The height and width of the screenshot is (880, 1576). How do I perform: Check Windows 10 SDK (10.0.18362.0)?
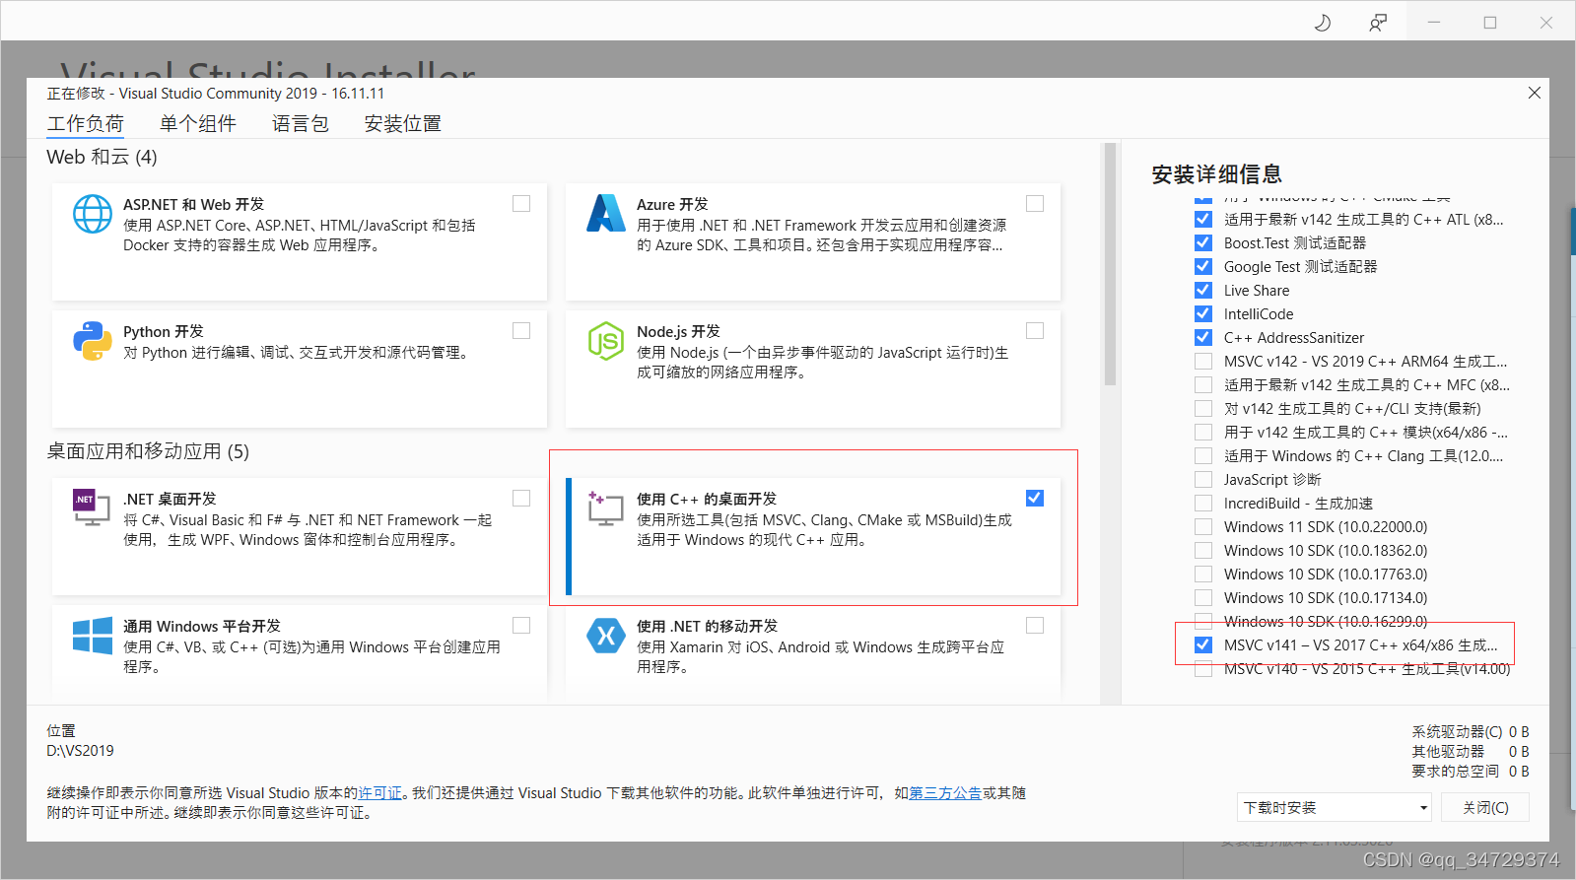coord(1203,550)
